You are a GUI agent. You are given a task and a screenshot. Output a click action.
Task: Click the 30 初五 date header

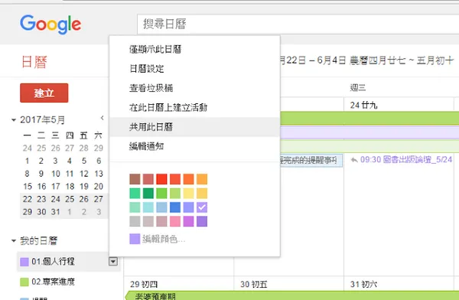click(253, 284)
